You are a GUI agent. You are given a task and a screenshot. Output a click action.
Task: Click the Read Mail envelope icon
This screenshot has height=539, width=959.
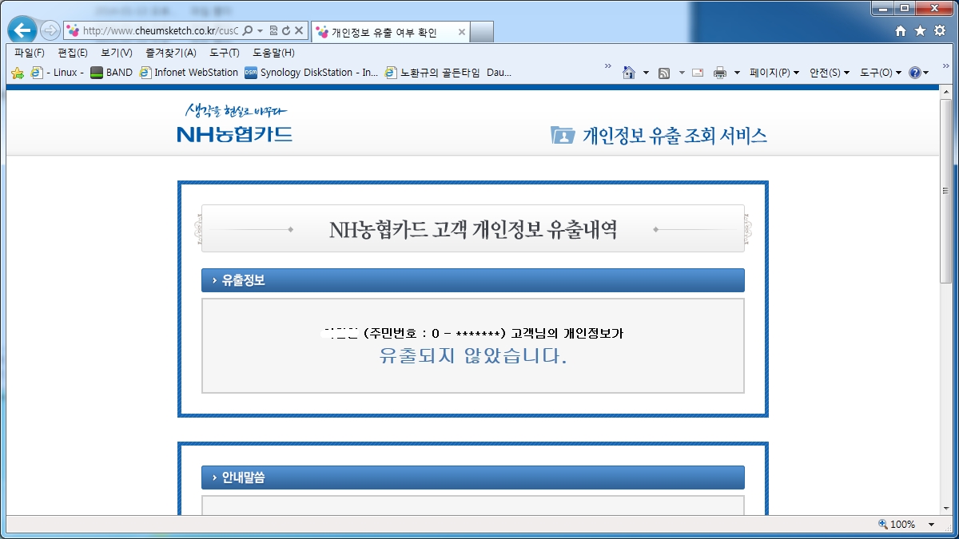[698, 73]
